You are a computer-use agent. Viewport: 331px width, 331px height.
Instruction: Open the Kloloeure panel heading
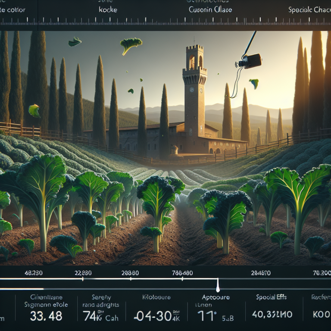pos(156,297)
